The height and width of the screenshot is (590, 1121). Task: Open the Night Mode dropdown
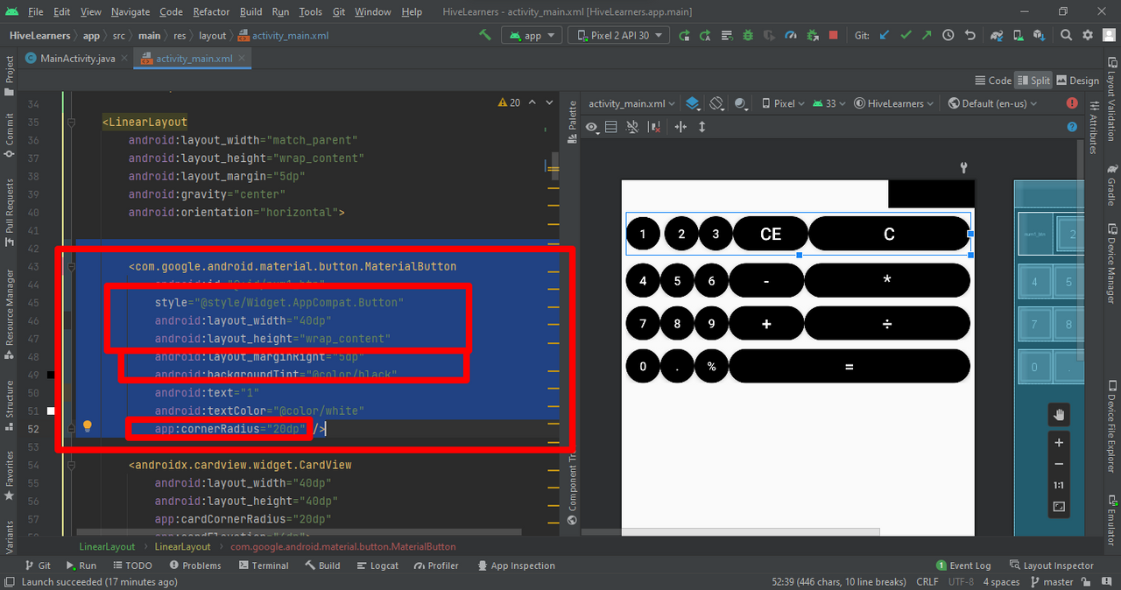tap(742, 103)
